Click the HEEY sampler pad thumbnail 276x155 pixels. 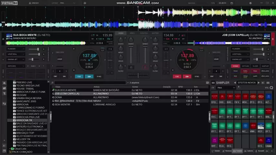coord(261,126)
